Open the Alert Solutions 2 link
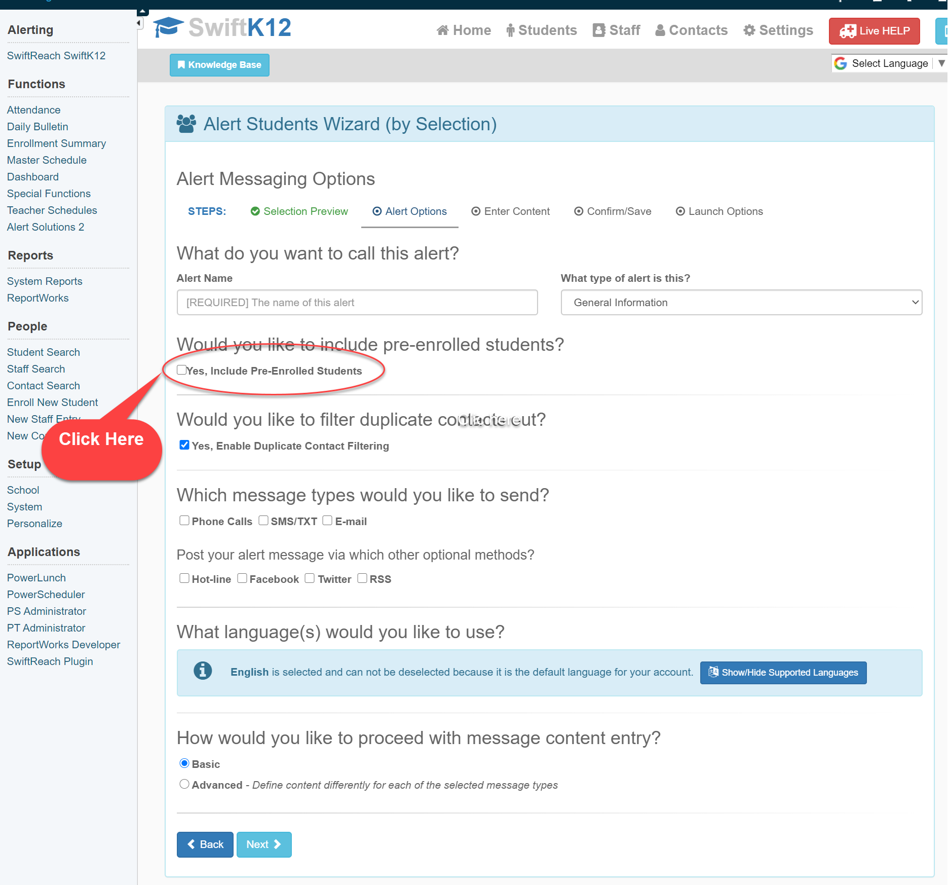 [x=46, y=227]
